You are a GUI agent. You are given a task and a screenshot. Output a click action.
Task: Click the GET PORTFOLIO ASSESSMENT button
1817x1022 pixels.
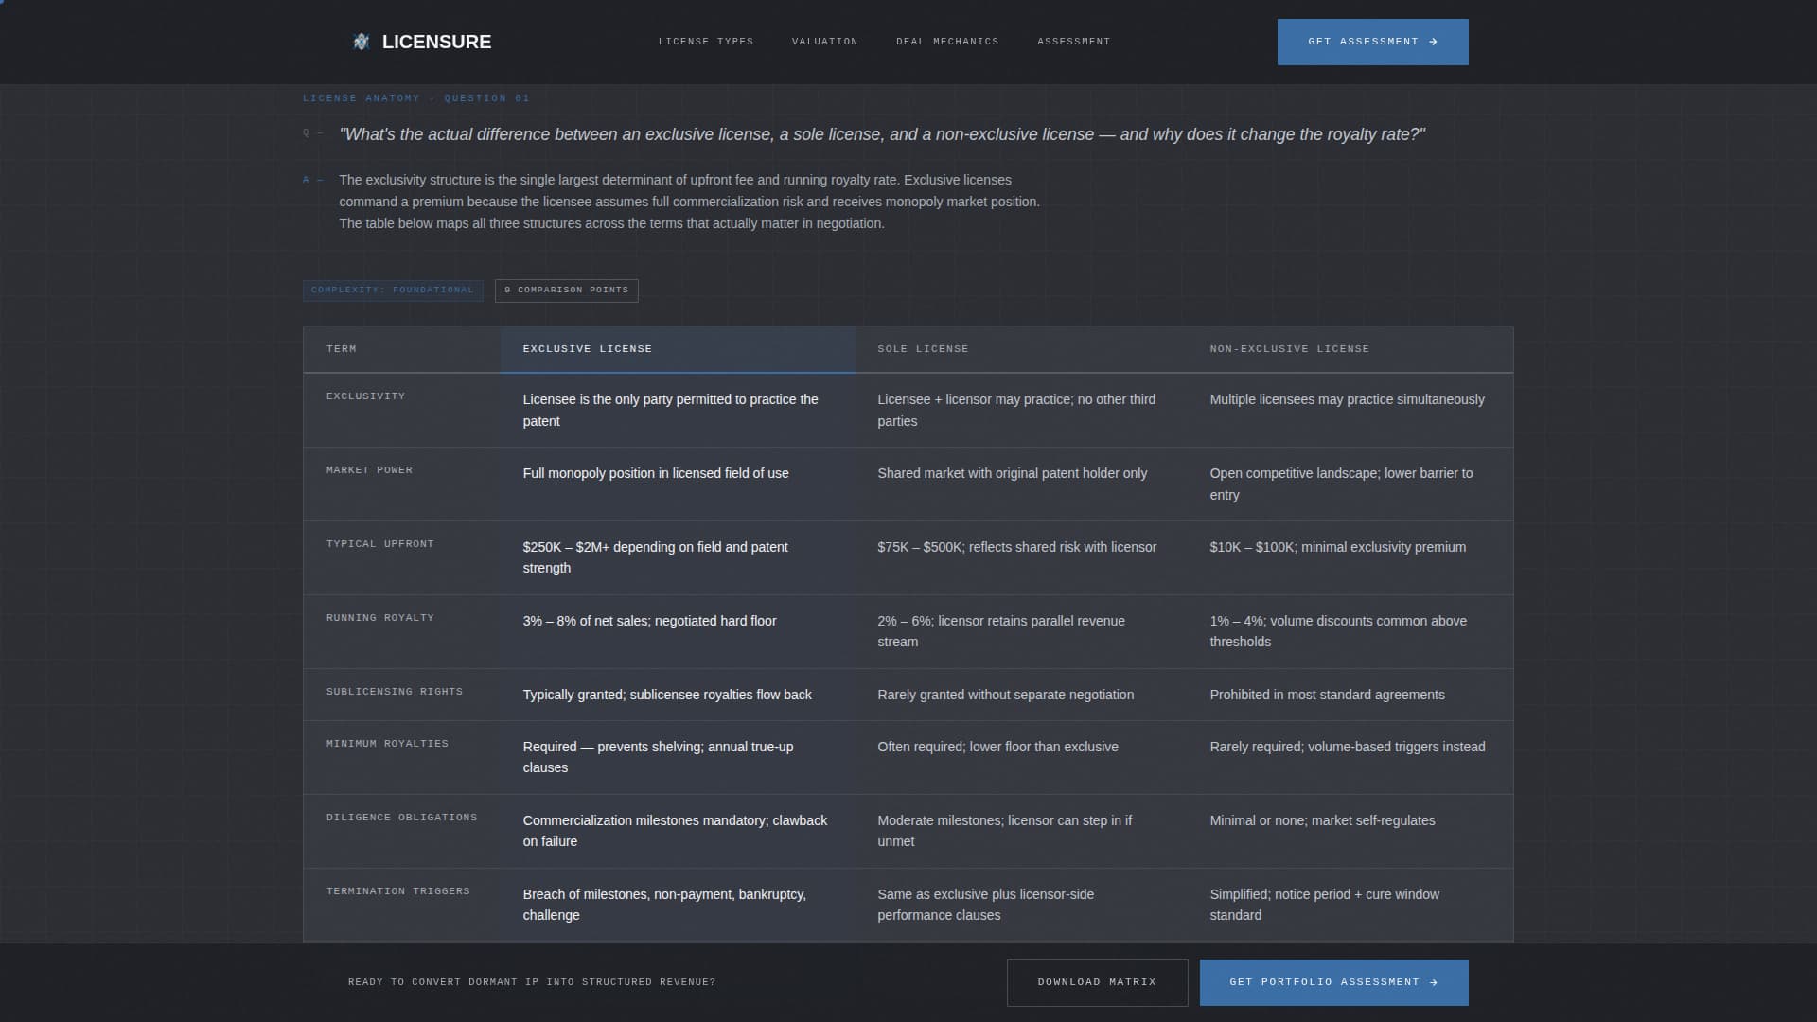pos(1332,982)
